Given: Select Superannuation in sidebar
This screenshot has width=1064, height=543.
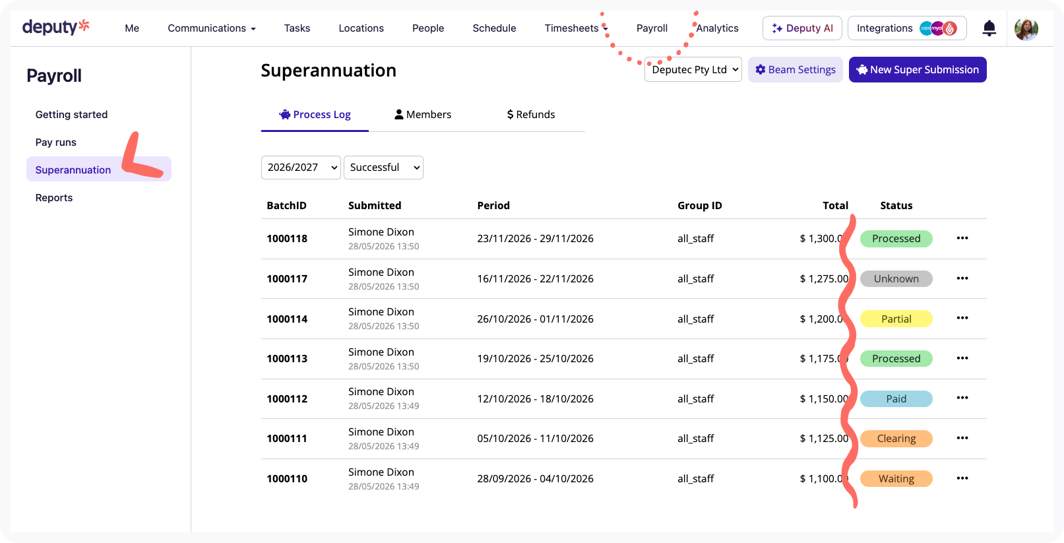Looking at the screenshot, I should (99, 170).
